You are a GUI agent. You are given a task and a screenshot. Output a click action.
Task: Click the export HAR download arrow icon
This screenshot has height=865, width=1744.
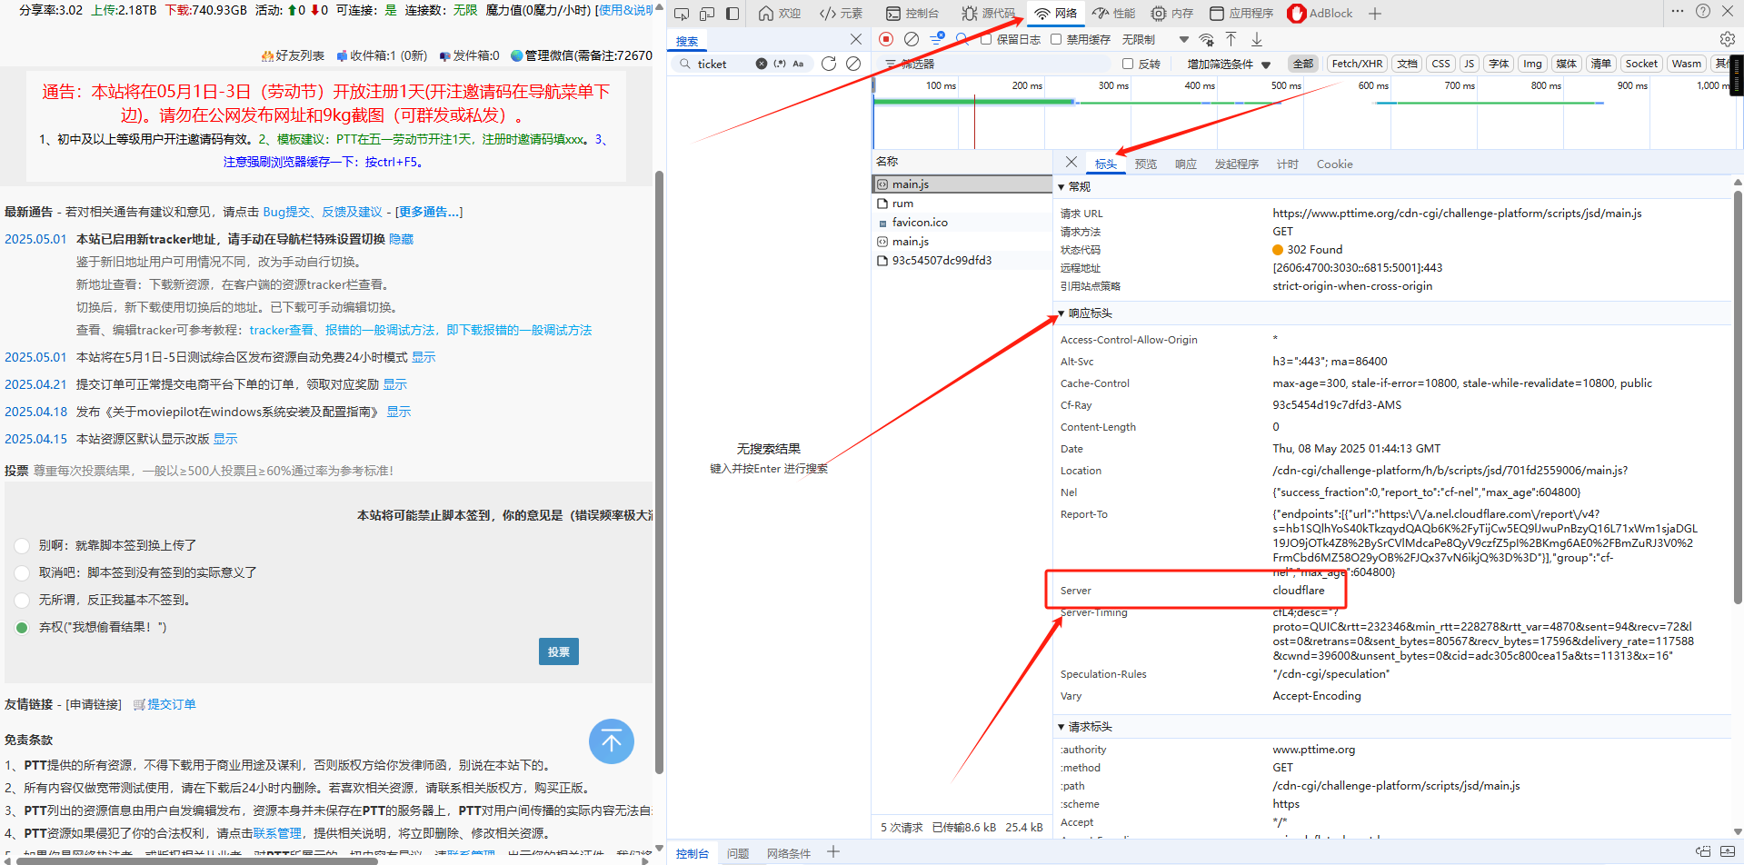[x=1257, y=39]
